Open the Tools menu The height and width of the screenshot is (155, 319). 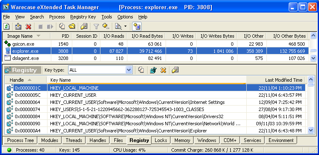[107, 17]
